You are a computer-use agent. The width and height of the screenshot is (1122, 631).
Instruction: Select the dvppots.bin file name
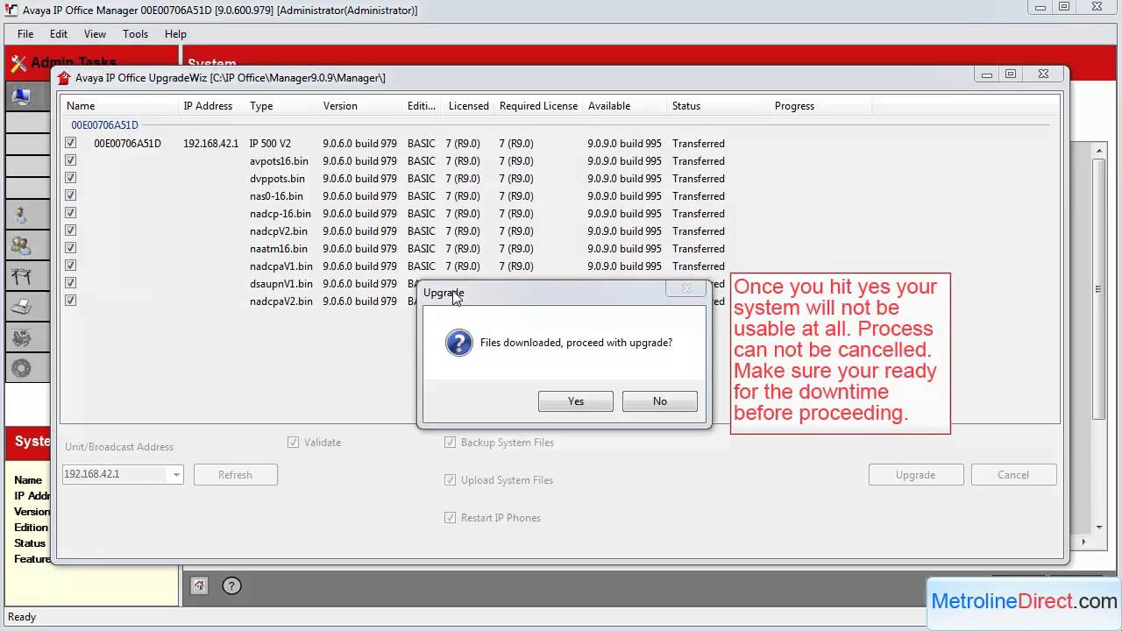point(277,179)
